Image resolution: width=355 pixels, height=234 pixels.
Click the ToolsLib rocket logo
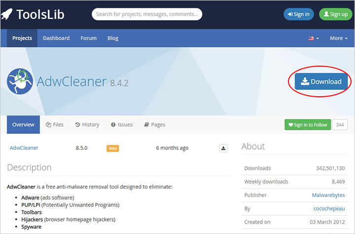[x=6, y=14]
